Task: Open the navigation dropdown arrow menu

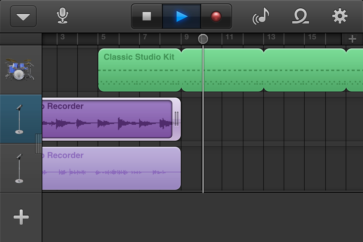Action: point(23,17)
